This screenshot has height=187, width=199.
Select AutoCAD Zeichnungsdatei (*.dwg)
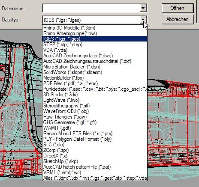pyautogui.click(x=95, y=56)
